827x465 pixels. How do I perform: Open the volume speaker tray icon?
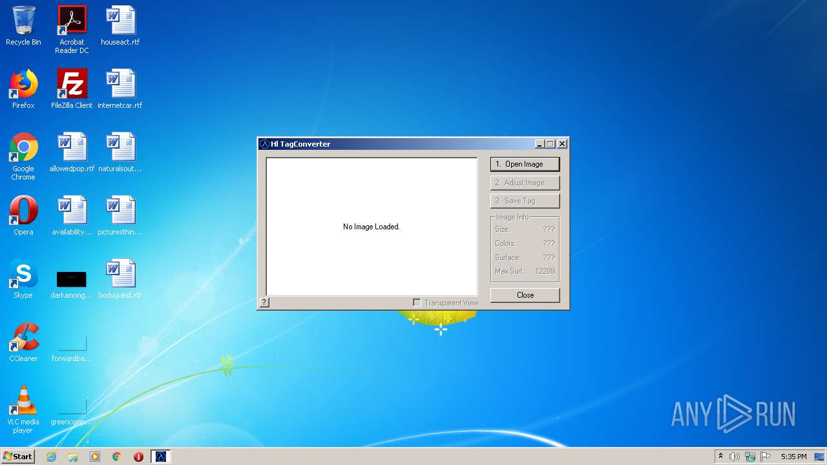(735, 457)
